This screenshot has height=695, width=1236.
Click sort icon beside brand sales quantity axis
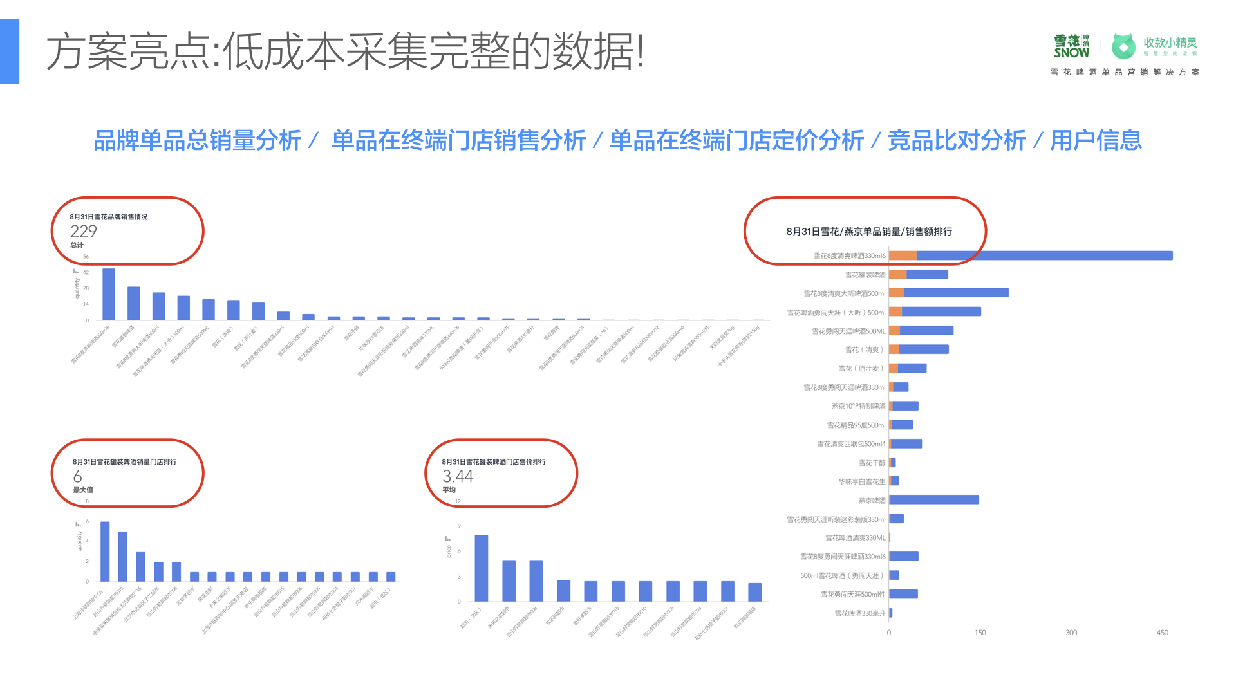76,272
